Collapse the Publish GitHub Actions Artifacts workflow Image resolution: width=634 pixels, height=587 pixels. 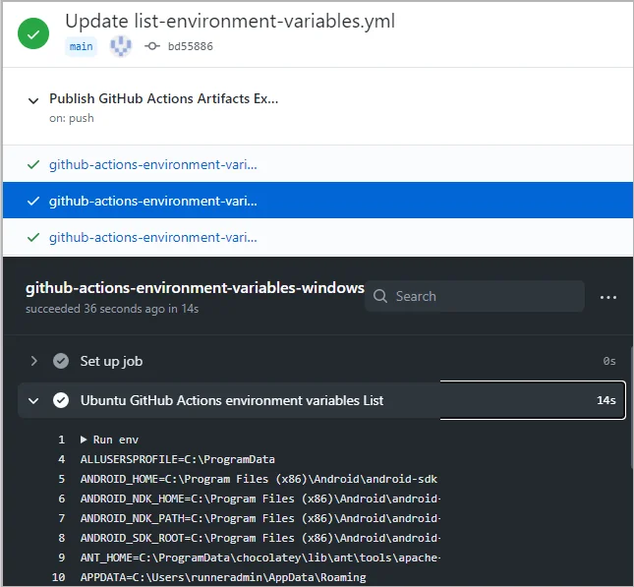tap(33, 100)
